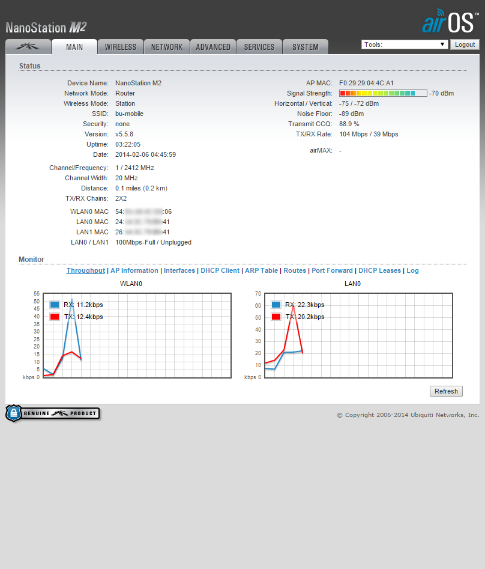The image size is (485, 569).
Task: Select the frequency value 1 / 2412 MHz
Action: (135, 168)
